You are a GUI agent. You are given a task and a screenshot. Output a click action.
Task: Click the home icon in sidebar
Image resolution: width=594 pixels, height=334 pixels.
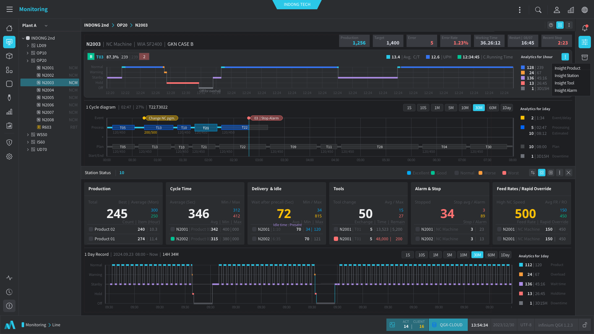[x=9, y=28]
